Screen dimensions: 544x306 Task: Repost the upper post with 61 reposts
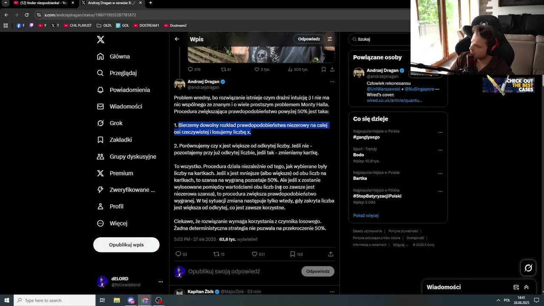[x=224, y=69]
